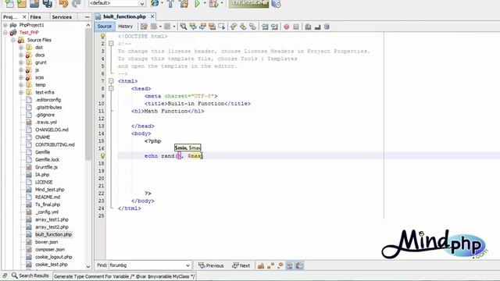Click the Next find button
The width and height of the screenshot is (500, 281).
[x=241, y=265]
